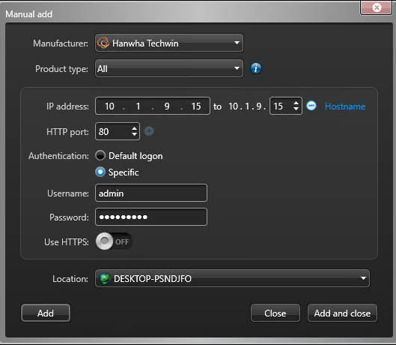Open the Manufacturer dropdown
This screenshot has height=345, width=396.
click(169, 43)
